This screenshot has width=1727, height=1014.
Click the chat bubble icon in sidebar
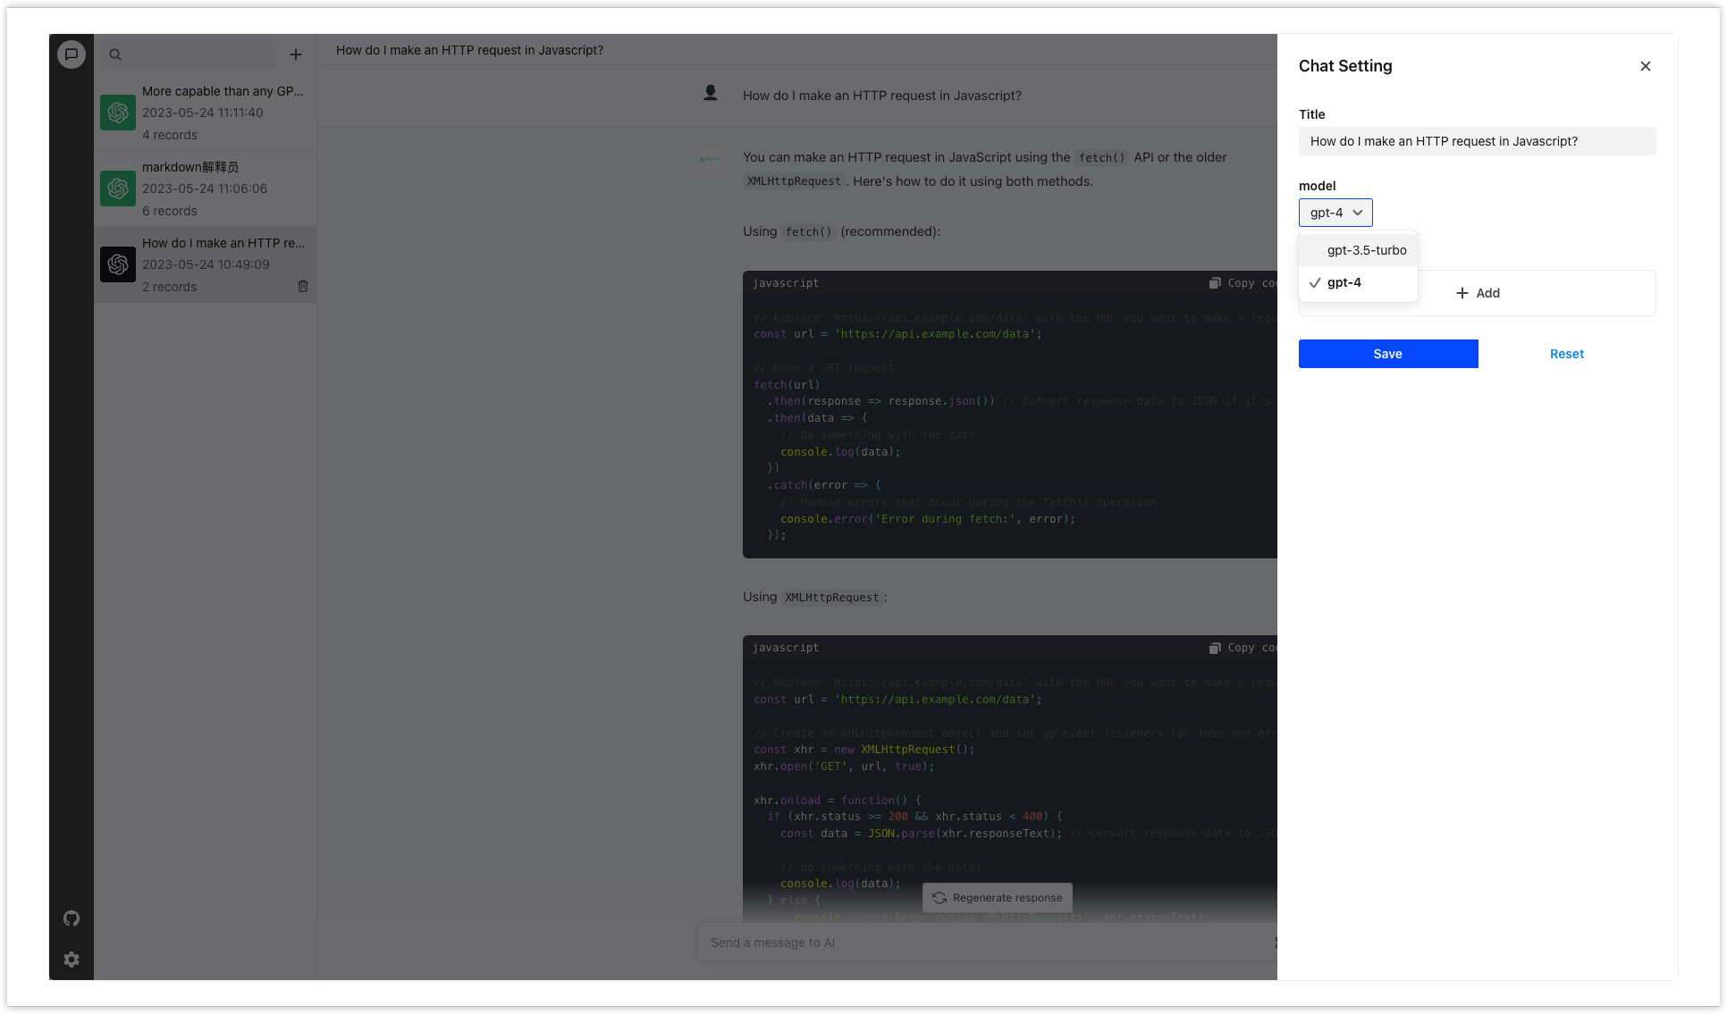click(x=72, y=54)
